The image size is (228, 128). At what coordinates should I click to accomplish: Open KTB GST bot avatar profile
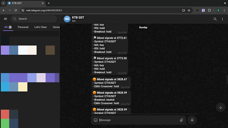(x=67, y=19)
